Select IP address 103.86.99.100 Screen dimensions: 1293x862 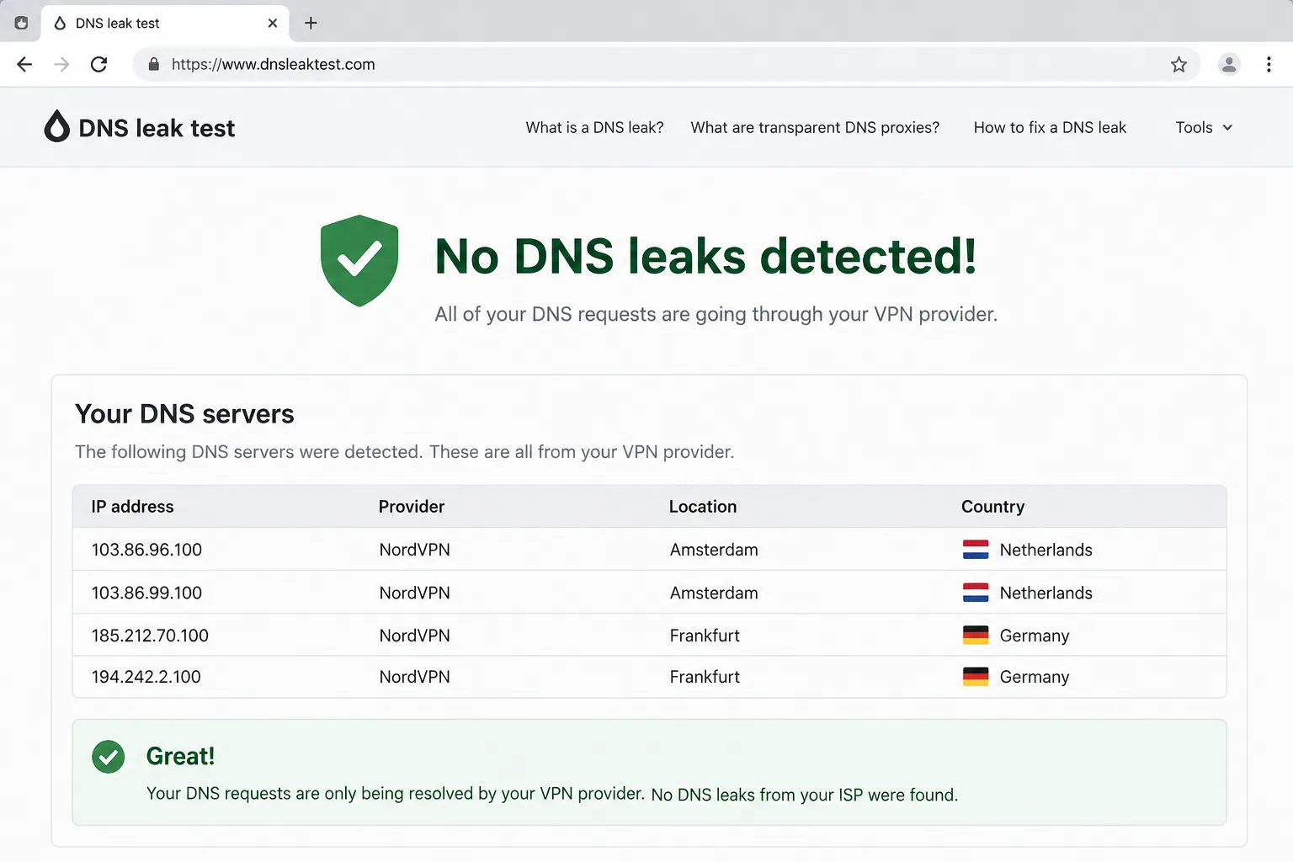coord(146,593)
